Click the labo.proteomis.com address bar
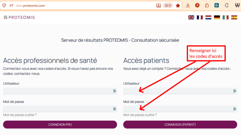 click(78, 5)
